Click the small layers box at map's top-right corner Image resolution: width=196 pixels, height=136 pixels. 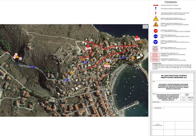pyautogui.click(x=145, y=27)
